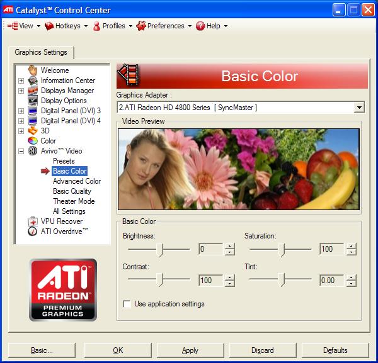
Task: Click the film strip icon in Basic Color banner
Action: pos(128,75)
